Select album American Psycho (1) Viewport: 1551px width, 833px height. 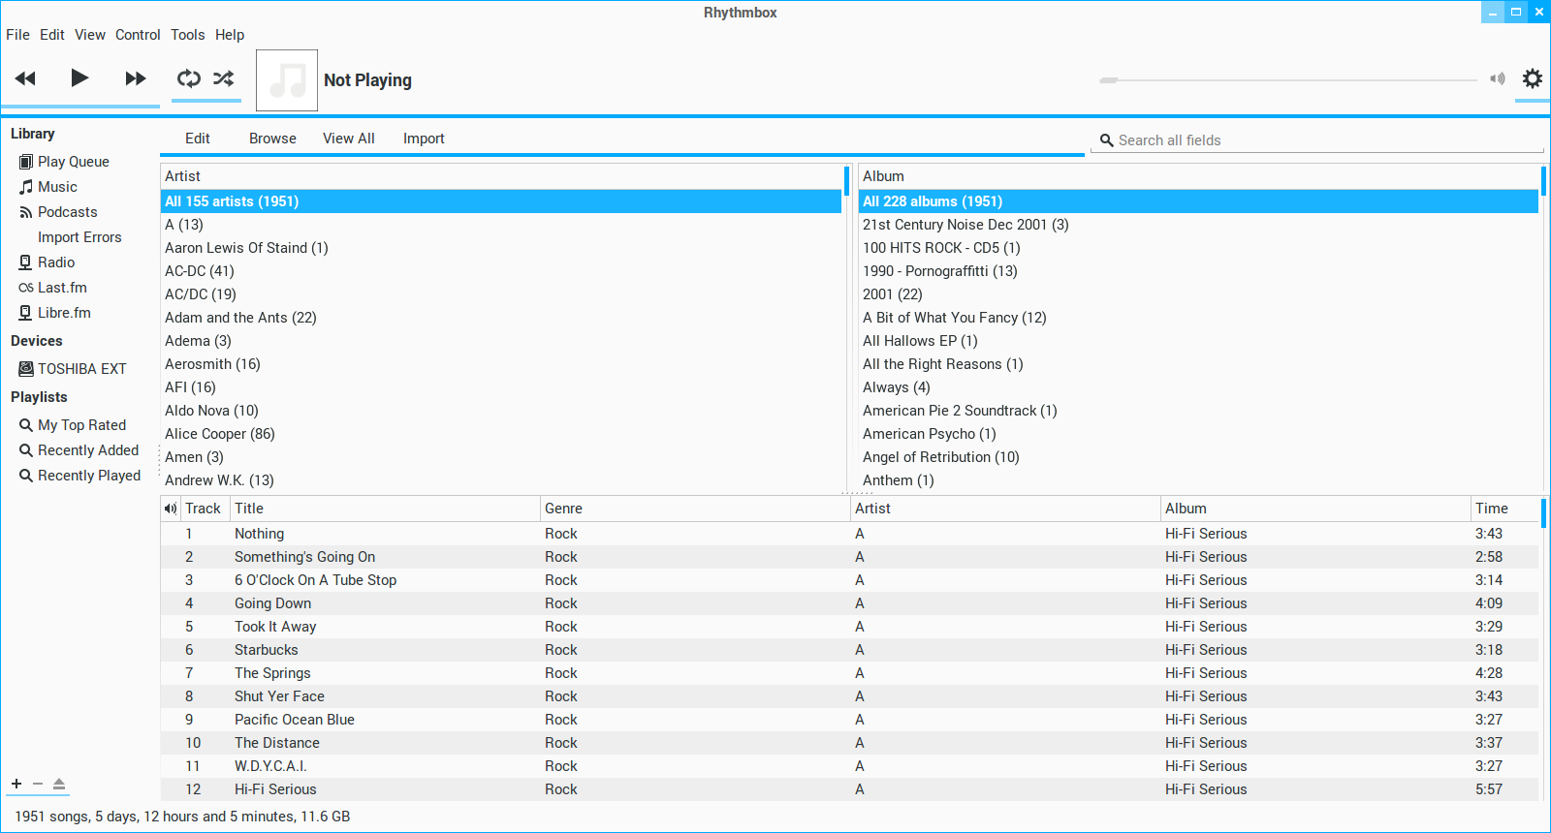(x=1199, y=434)
